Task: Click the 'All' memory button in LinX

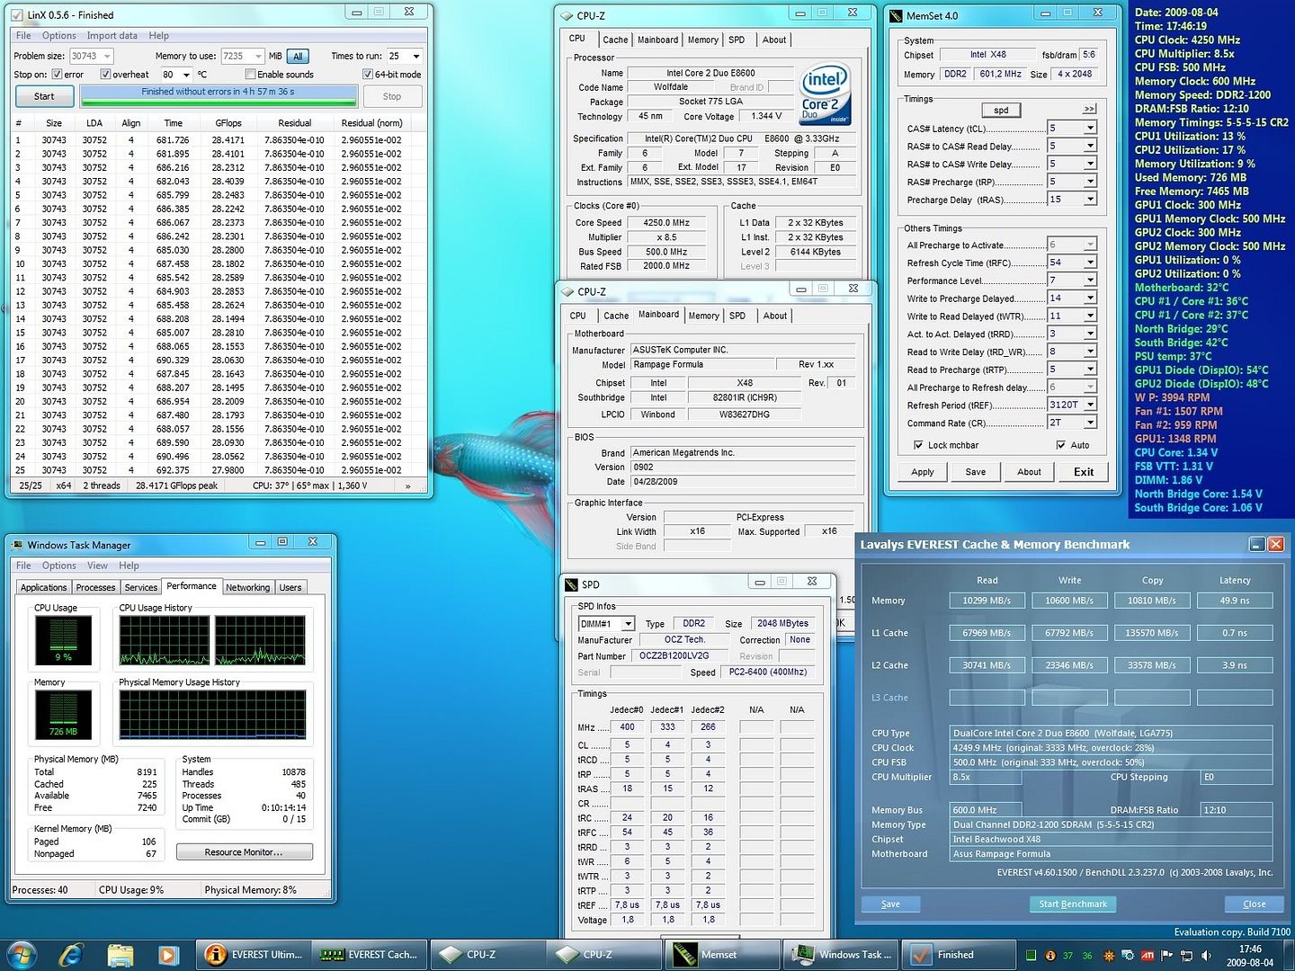Action: pos(298,56)
